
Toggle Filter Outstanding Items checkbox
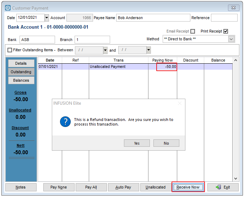click(10, 50)
